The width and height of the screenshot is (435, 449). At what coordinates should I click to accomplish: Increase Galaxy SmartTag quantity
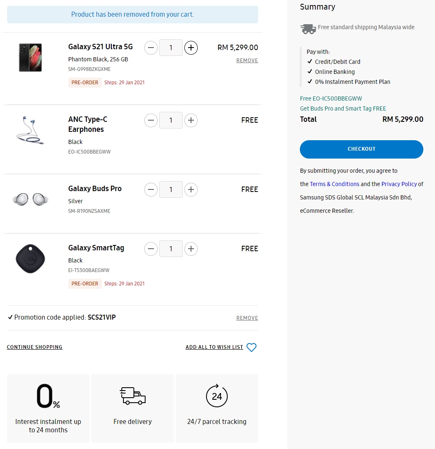(191, 249)
